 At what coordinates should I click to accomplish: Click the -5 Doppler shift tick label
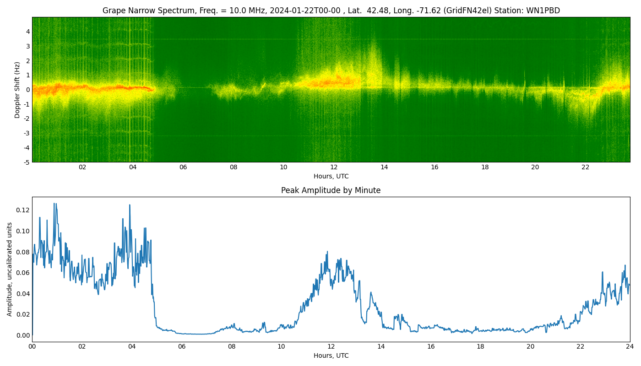pos(26,162)
